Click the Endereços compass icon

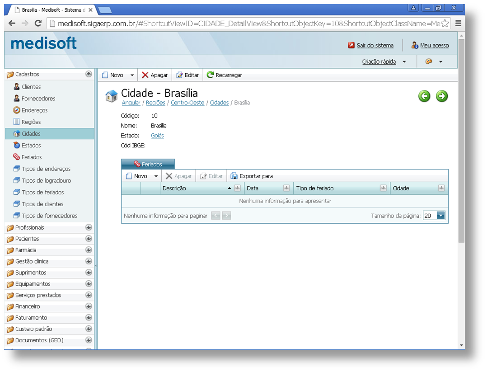pos(17,110)
